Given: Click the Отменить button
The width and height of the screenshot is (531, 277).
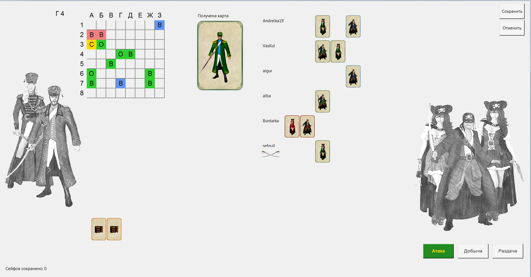Looking at the screenshot, I should (512, 28).
